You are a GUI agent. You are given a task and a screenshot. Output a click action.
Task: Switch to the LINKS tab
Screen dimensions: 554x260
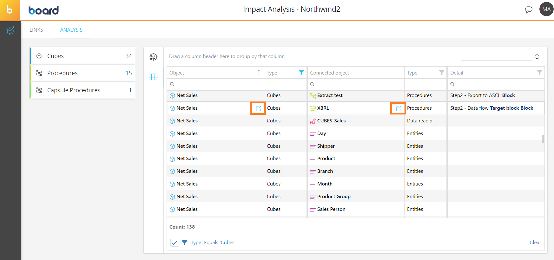click(36, 30)
